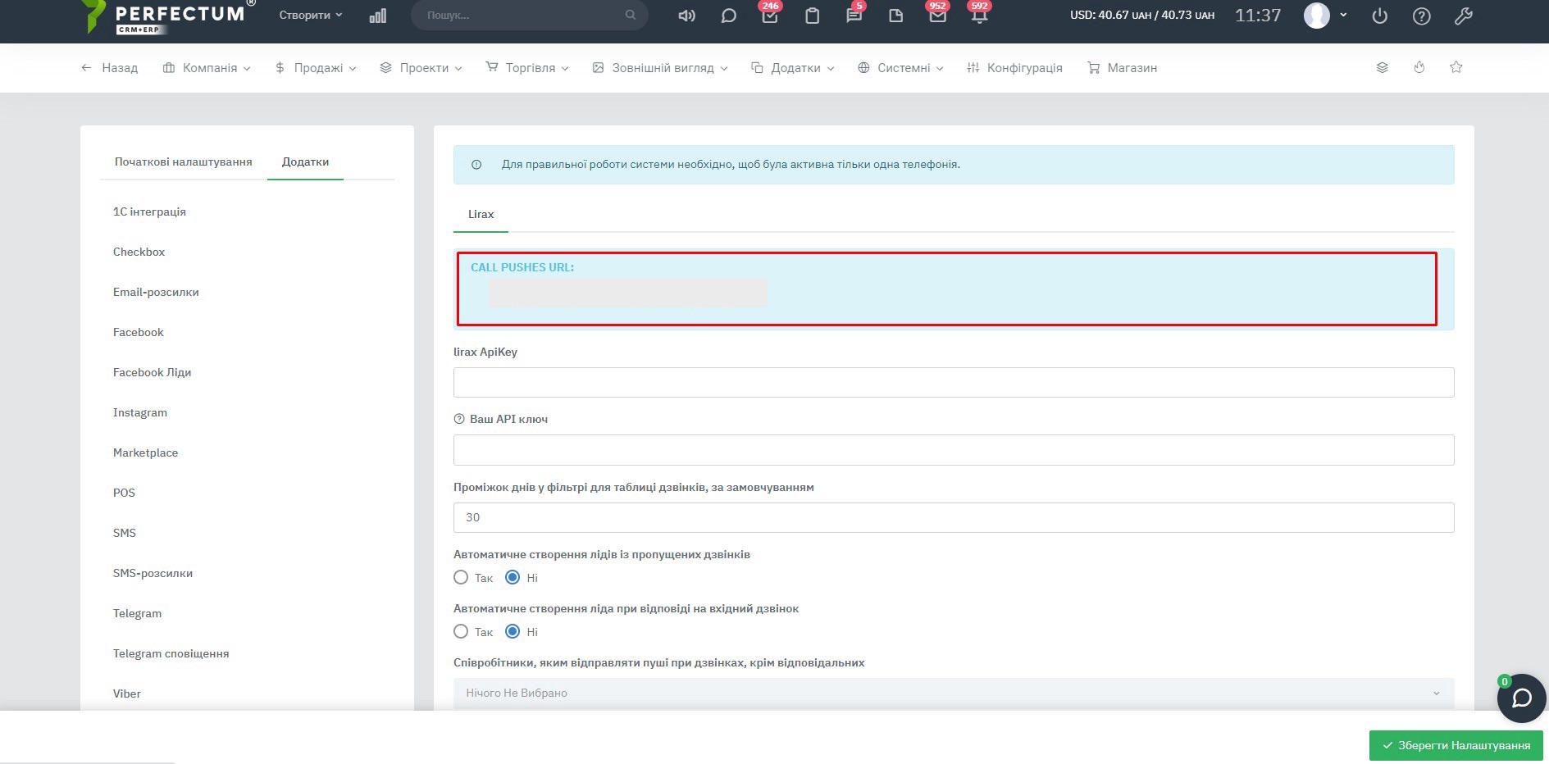Expand the Продажі menu
This screenshot has width=1549, height=764.
coord(316,68)
